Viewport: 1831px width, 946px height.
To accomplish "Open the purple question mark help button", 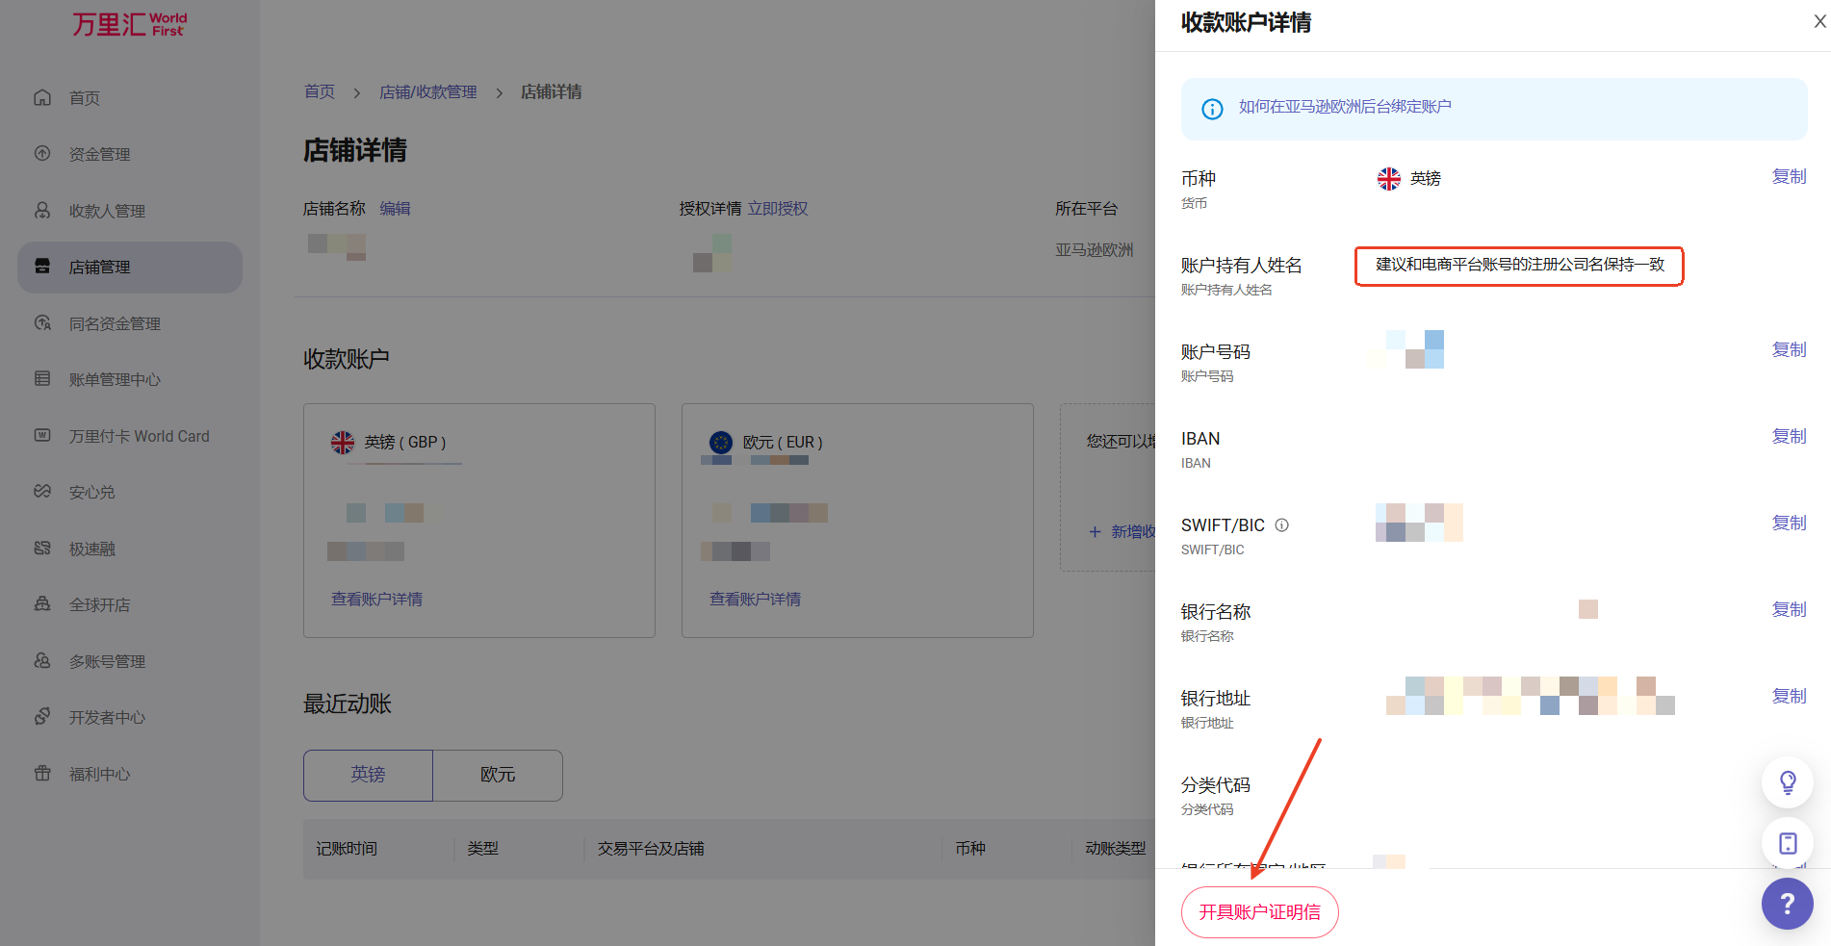I will click(x=1788, y=904).
